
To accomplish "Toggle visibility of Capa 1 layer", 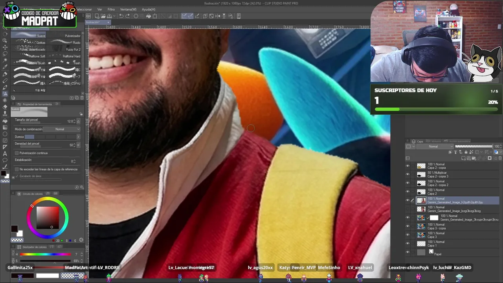I will tap(408, 244).
